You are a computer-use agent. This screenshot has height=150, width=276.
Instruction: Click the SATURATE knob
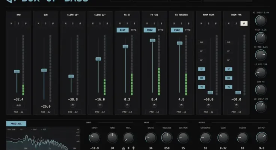pos(205,138)
